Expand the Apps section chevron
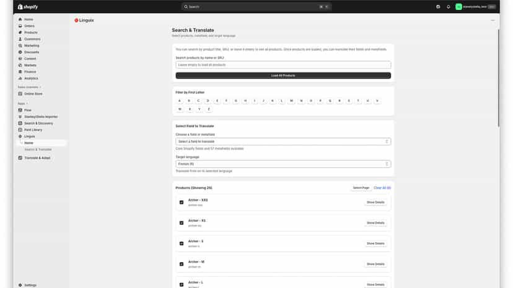The image size is (513, 288). tap(27, 103)
